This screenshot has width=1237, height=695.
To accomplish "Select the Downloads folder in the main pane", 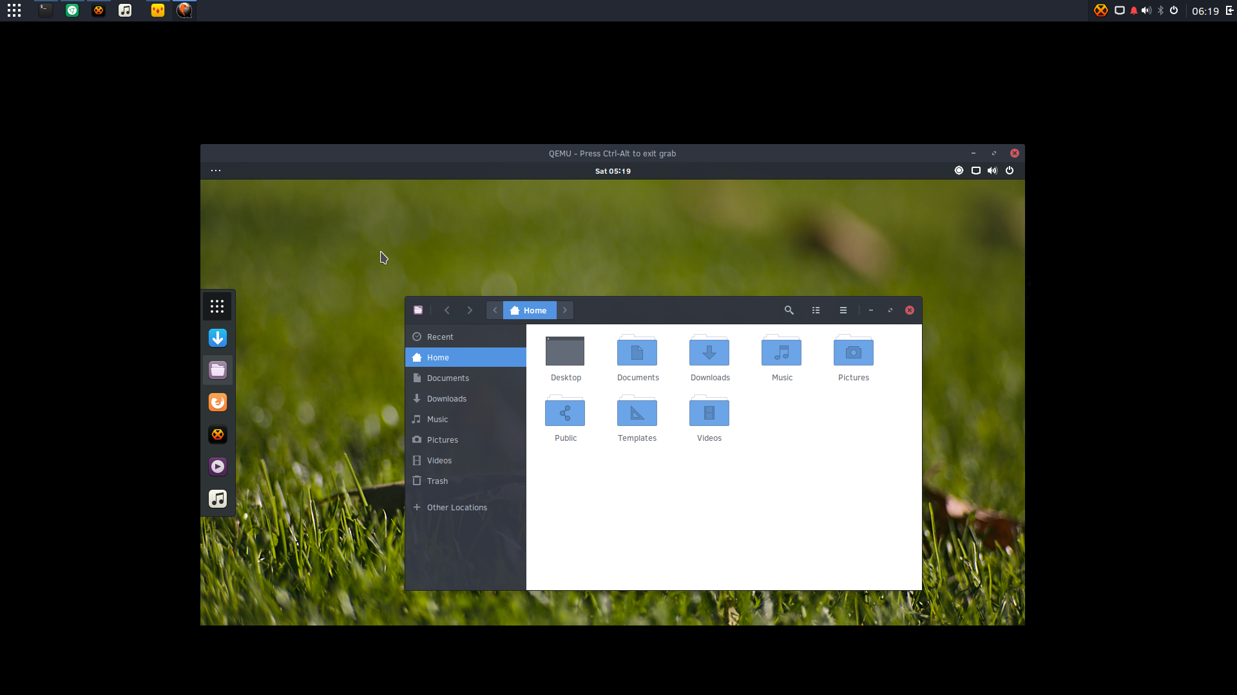I will coord(709,351).
